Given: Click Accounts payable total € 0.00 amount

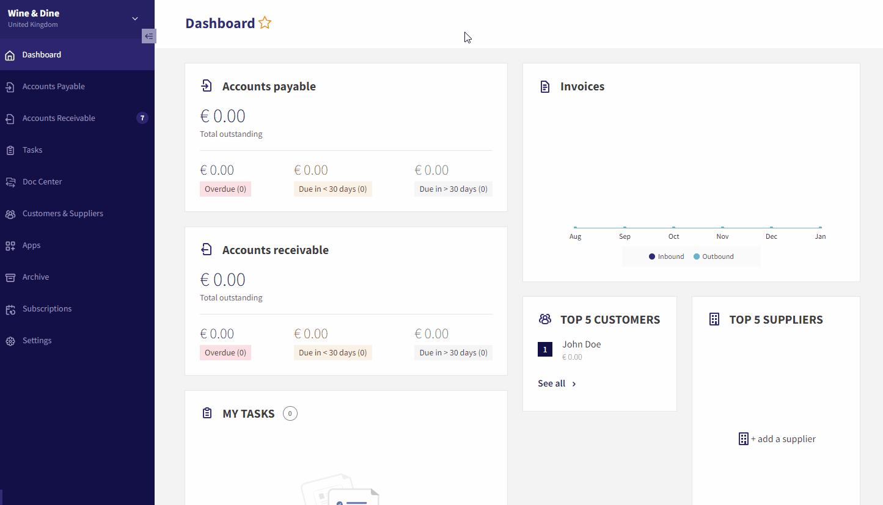Looking at the screenshot, I should pyautogui.click(x=223, y=116).
